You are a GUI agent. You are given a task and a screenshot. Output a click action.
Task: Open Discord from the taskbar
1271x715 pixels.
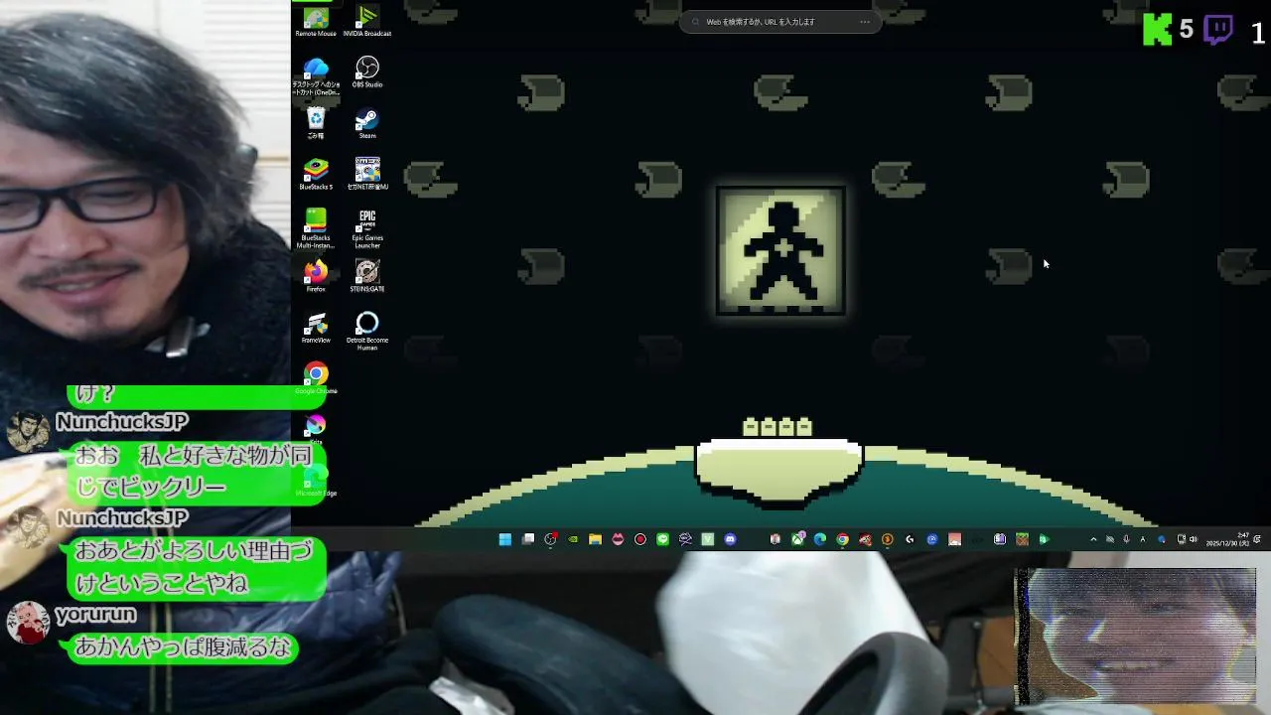pyautogui.click(x=731, y=539)
